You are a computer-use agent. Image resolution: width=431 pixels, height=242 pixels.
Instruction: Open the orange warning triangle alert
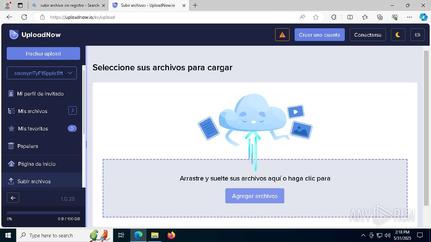coord(282,35)
